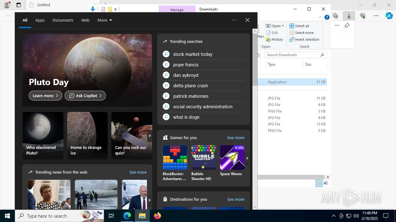Open the notification center icon

(386, 216)
